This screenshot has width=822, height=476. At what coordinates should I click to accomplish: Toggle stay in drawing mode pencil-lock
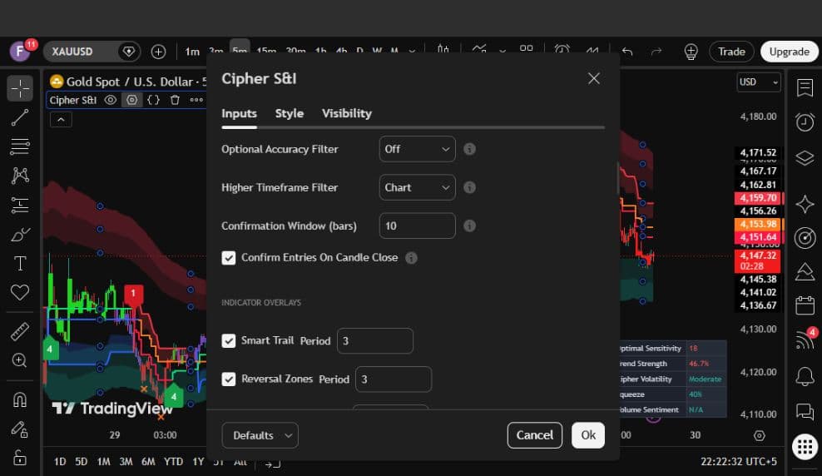20,429
